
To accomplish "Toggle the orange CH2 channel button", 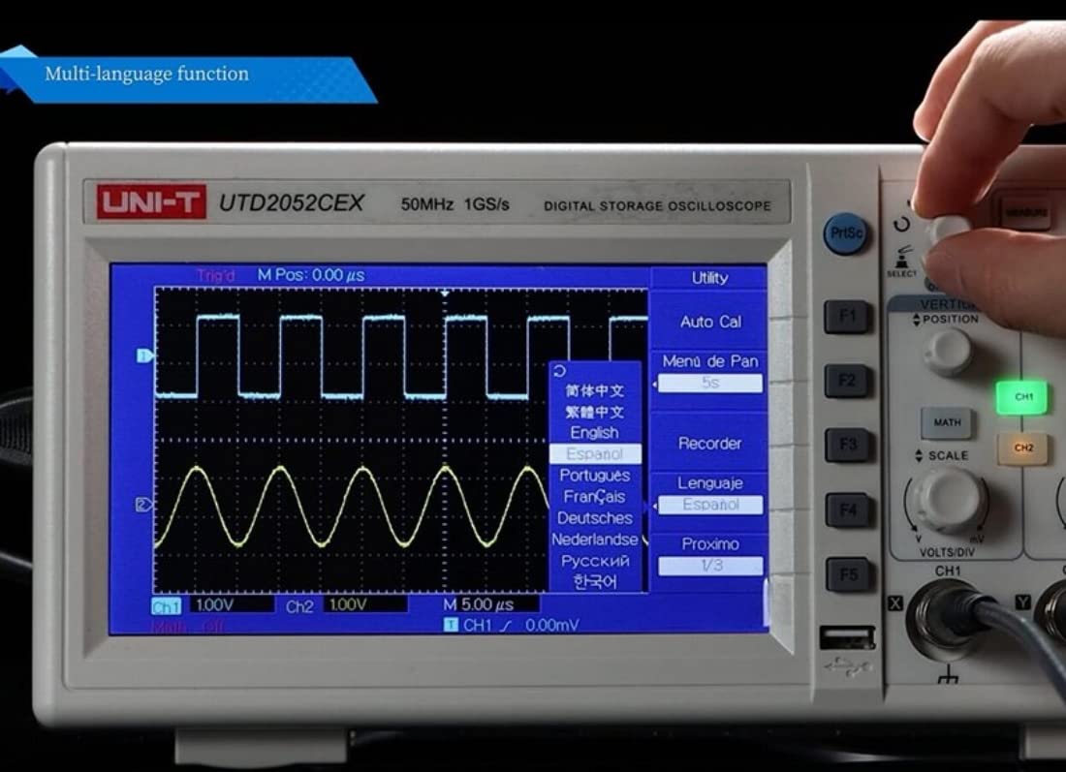I will tap(1022, 448).
